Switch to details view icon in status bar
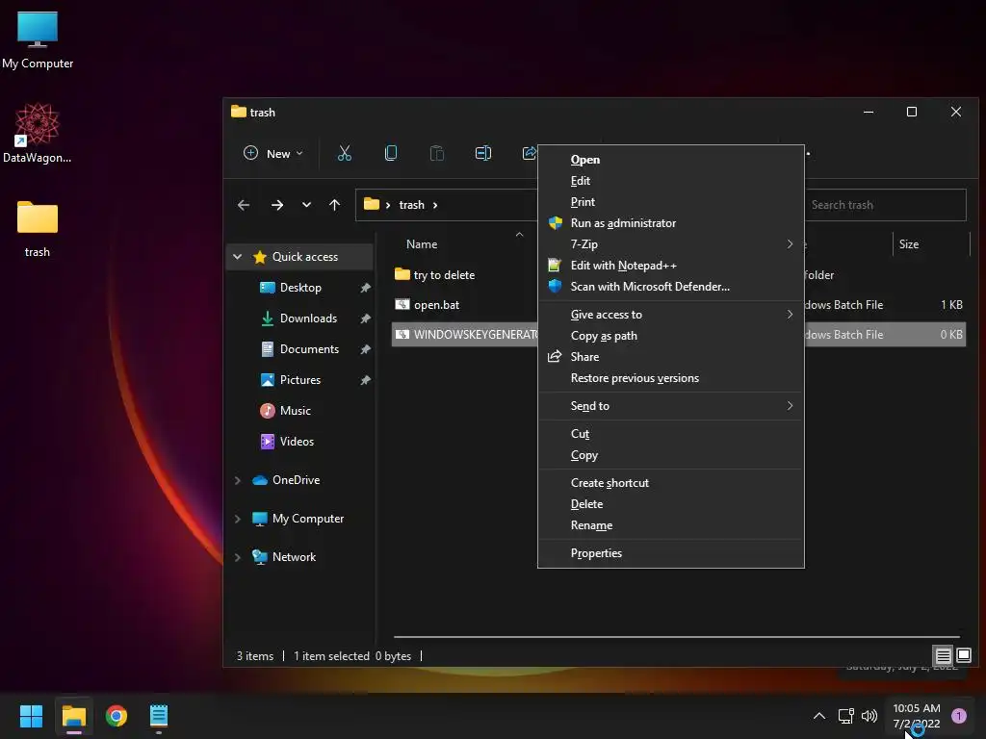Screen dimensions: 986x739 (x=943, y=656)
